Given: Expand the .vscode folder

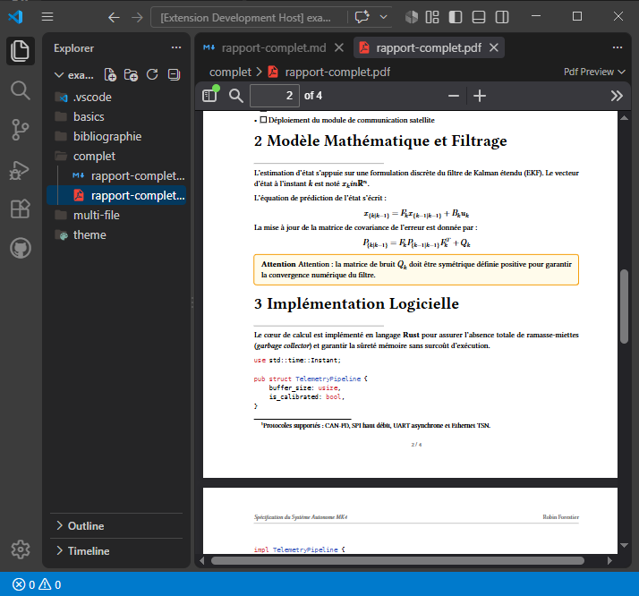Looking at the screenshot, I should point(116,97).
